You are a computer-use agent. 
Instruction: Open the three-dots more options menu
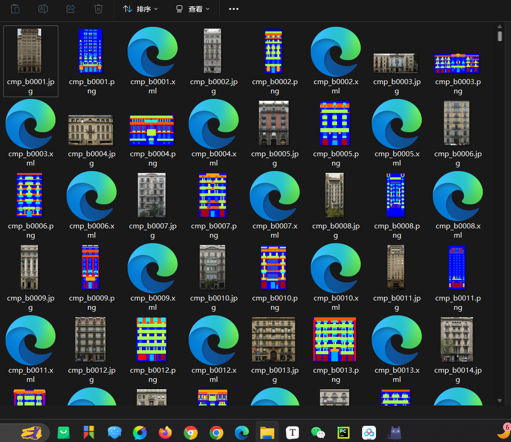point(234,9)
